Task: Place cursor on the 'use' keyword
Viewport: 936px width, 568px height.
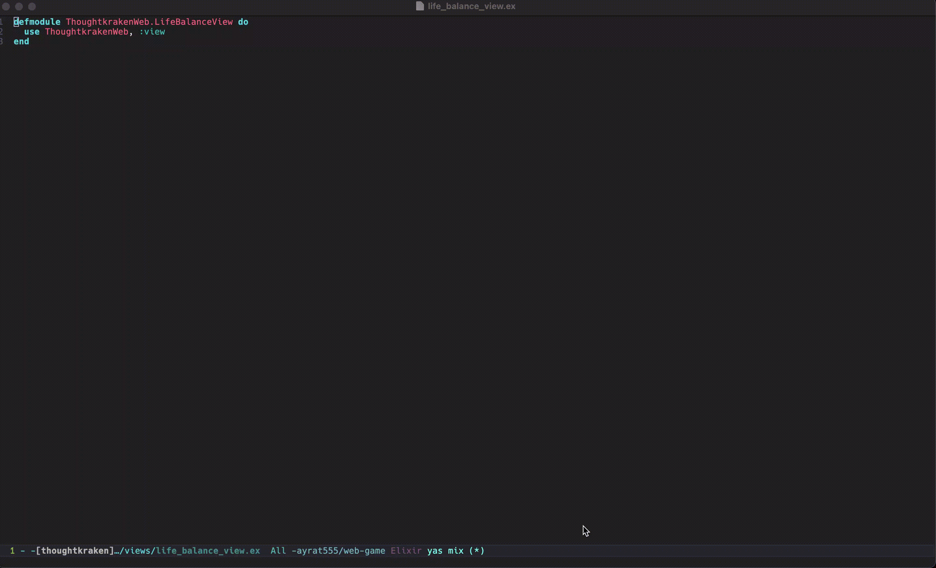Action: click(32, 32)
